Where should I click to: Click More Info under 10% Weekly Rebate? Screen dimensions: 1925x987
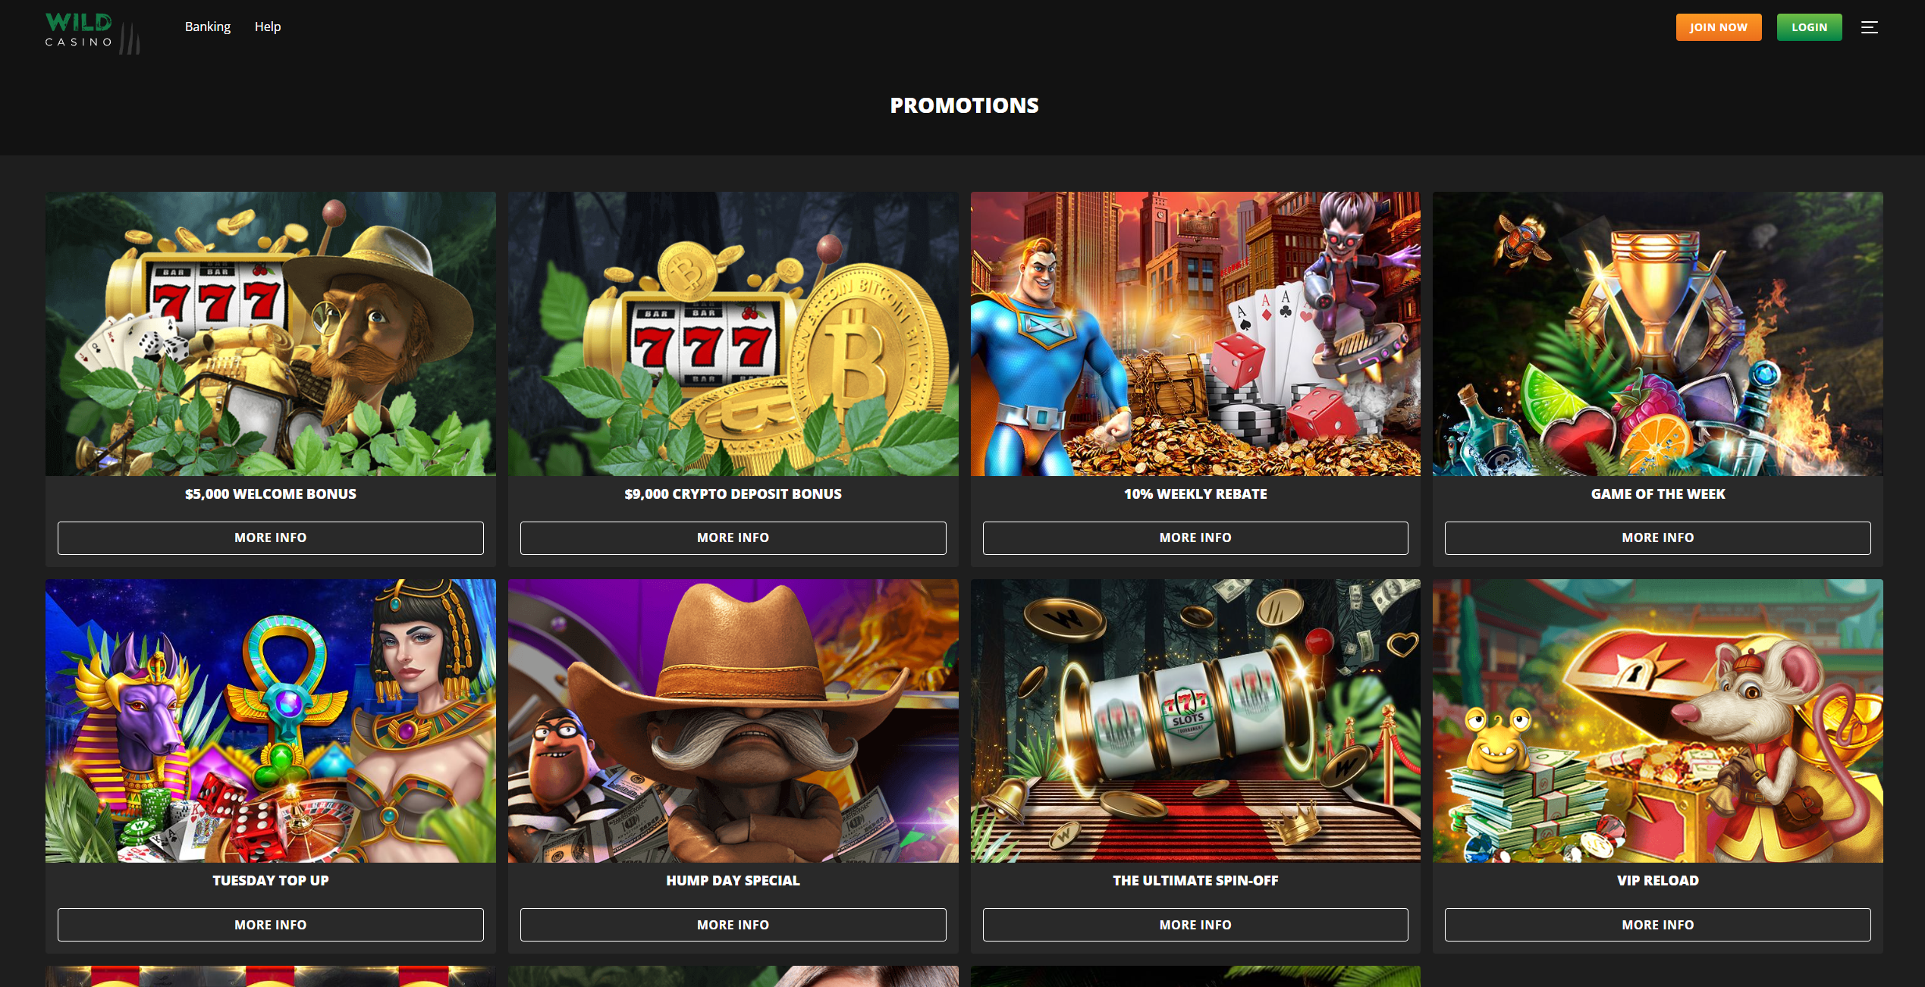click(x=1195, y=537)
